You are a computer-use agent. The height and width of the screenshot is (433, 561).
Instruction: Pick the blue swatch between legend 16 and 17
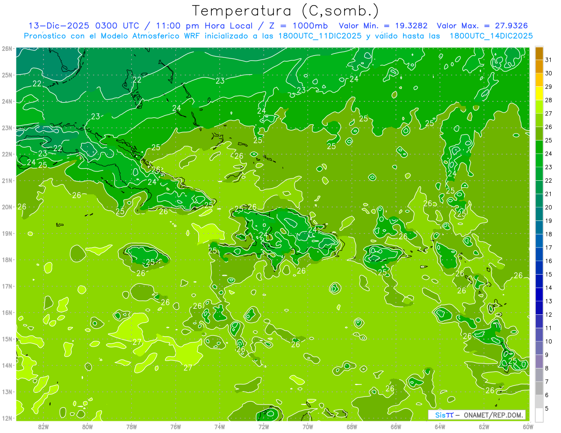tap(539, 254)
